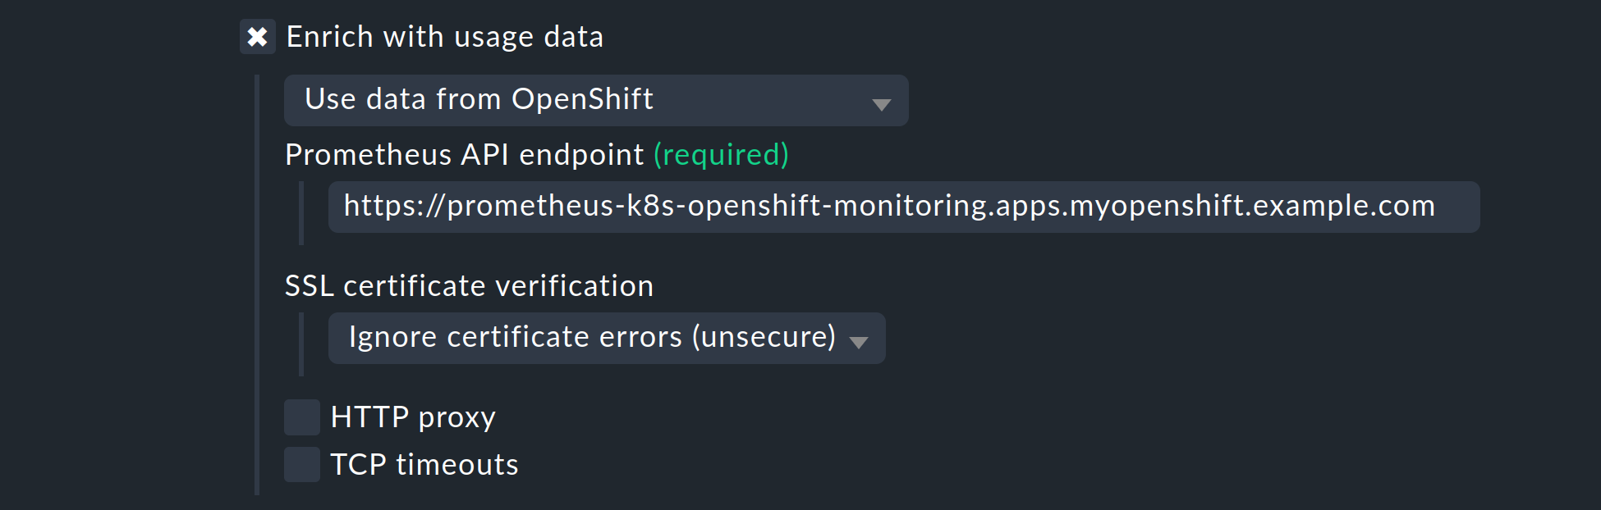Viewport: 1601px width, 510px height.
Task: Click the TCP timeouts label text
Action: point(424,464)
